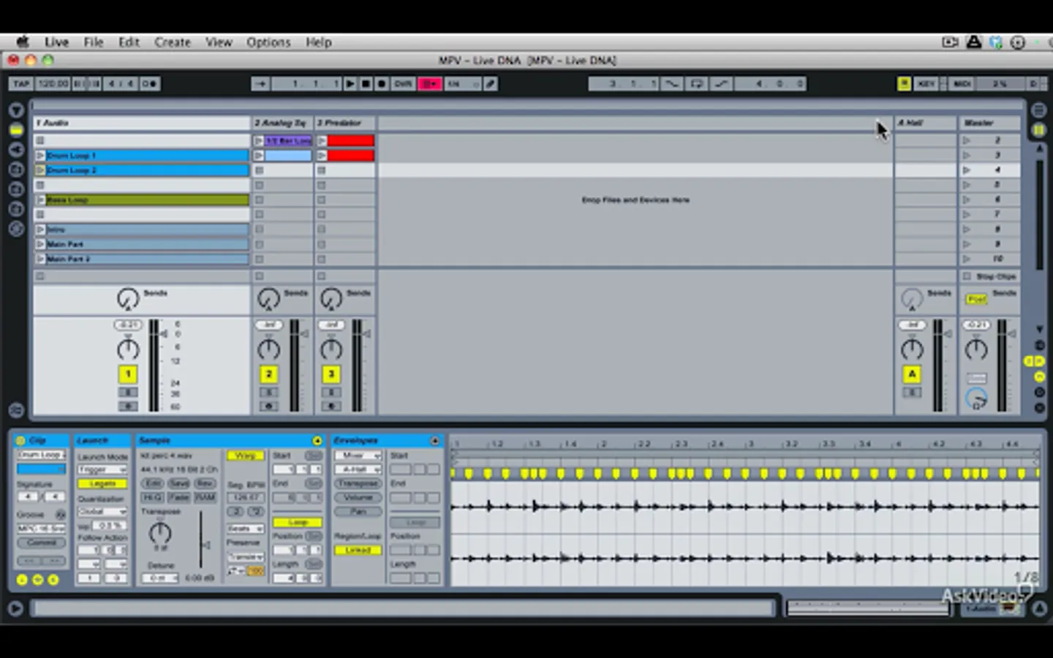Select the 3 Predator track header
The width and height of the screenshot is (1053, 658).
click(x=345, y=123)
